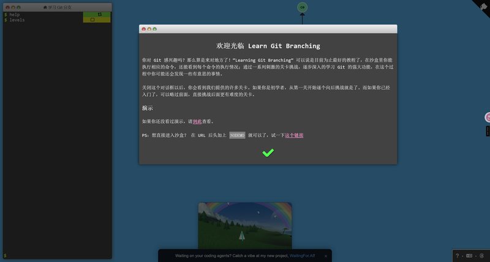Click the help question mark icon

point(457,256)
